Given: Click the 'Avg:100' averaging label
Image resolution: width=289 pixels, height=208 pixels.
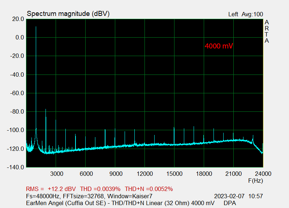Looking at the screenshot, I should click(x=252, y=14).
